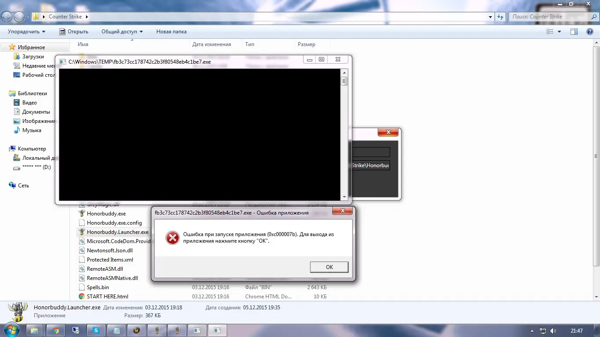Select Библиотеки in the navigation pane
600x337 pixels.
[32, 93]
